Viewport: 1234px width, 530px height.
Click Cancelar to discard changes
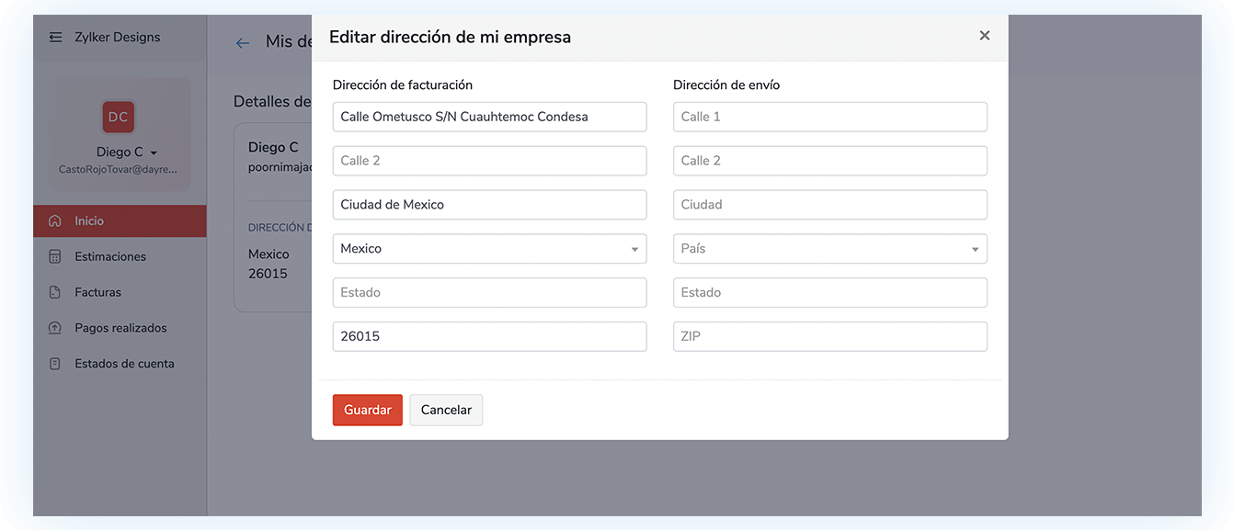446,410
